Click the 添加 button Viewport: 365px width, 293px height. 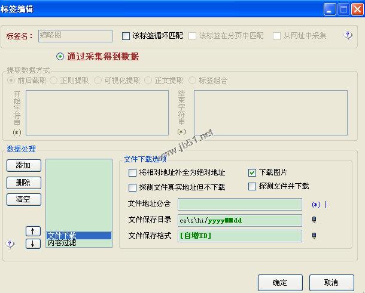click(x=24, y=165)
